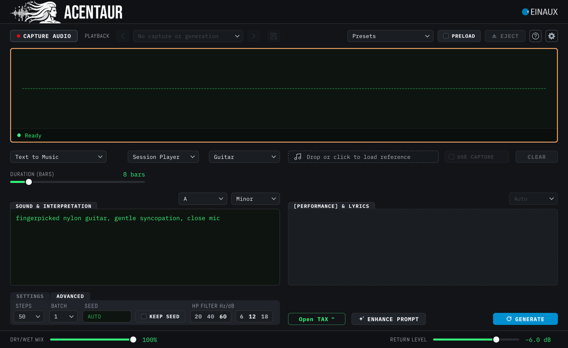Open the Auto performance dropdown
This screenshot has height=348, width=568.
click(534, 199)
